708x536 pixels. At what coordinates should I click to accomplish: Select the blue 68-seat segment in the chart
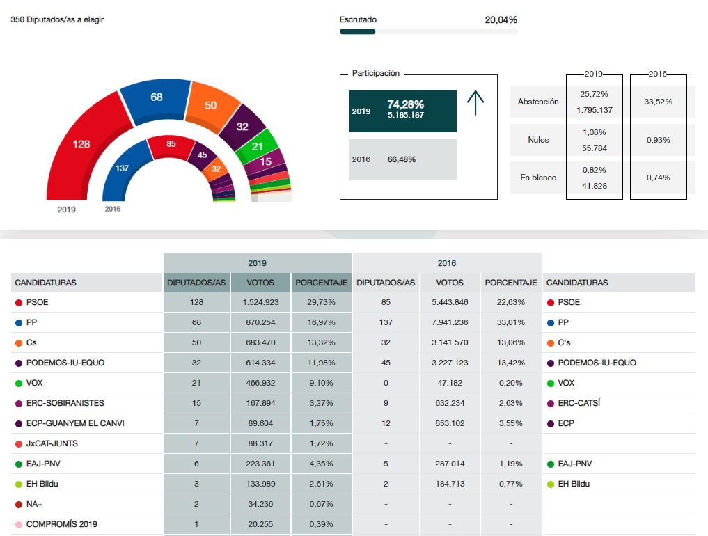tap(155, 101)
